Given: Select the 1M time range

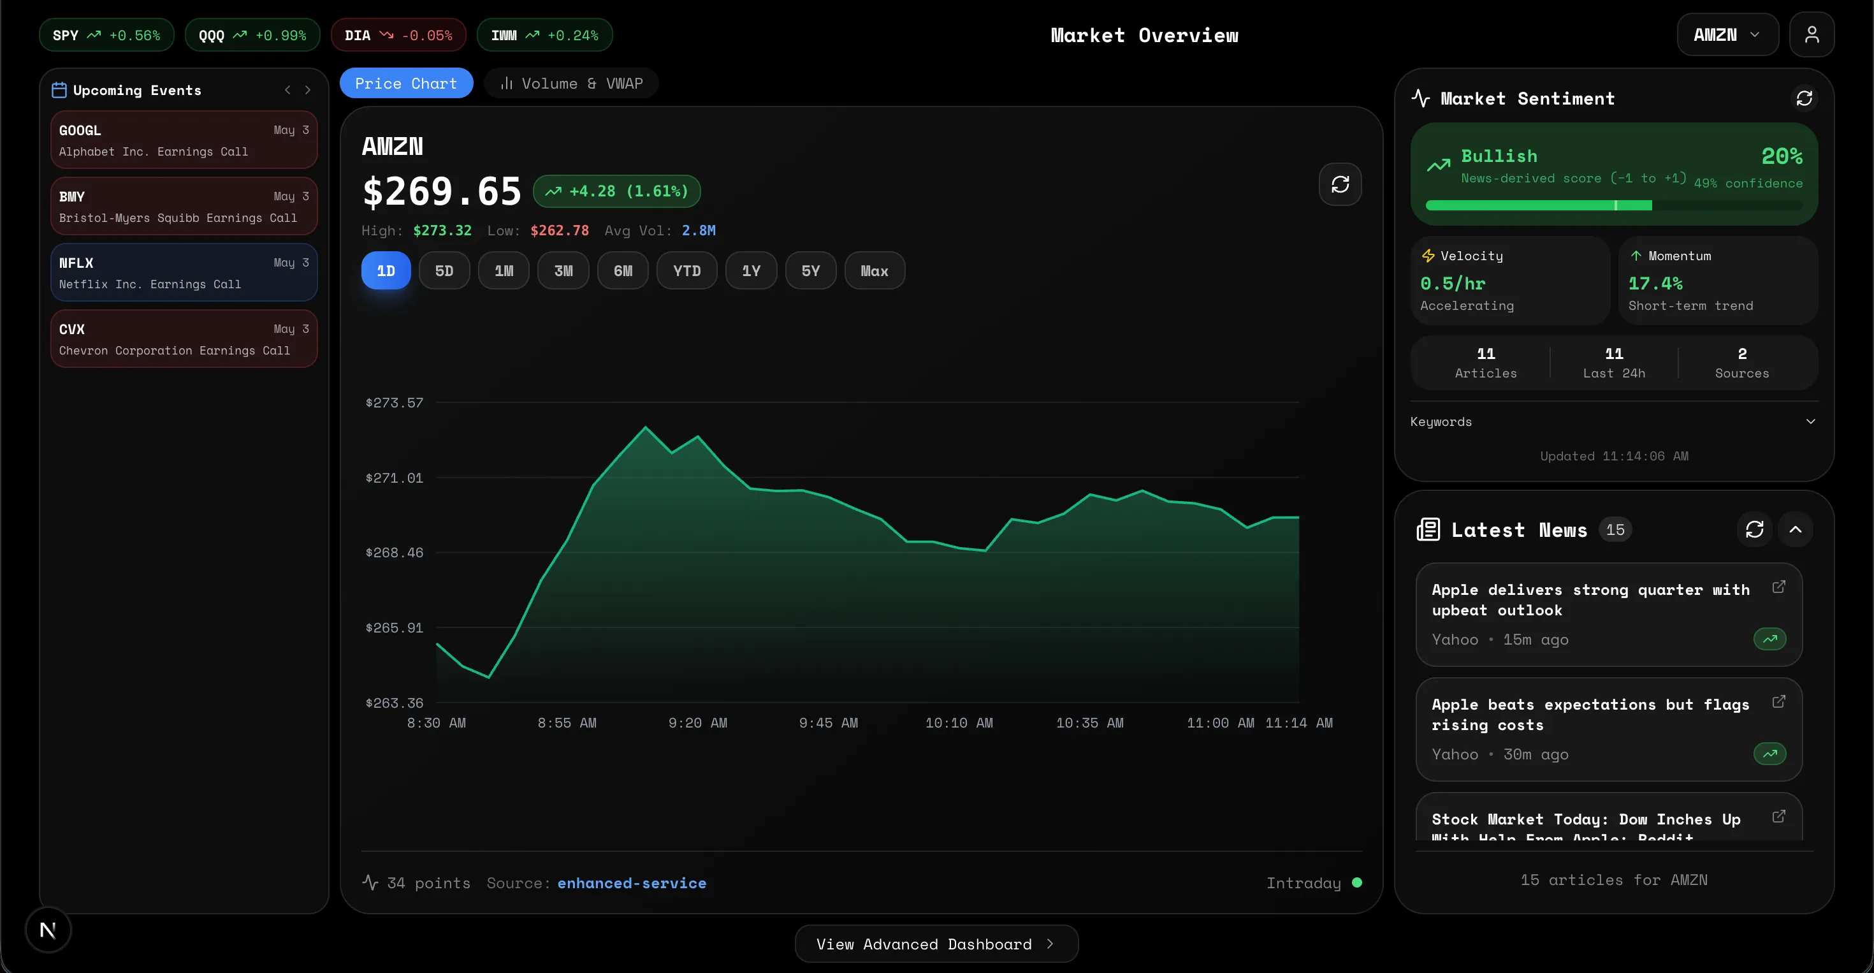Looking at the screenshot, I should point(504,271).
